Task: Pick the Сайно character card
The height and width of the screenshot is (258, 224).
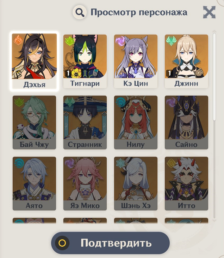Action: pyautogui.click(x=186, y=122)
